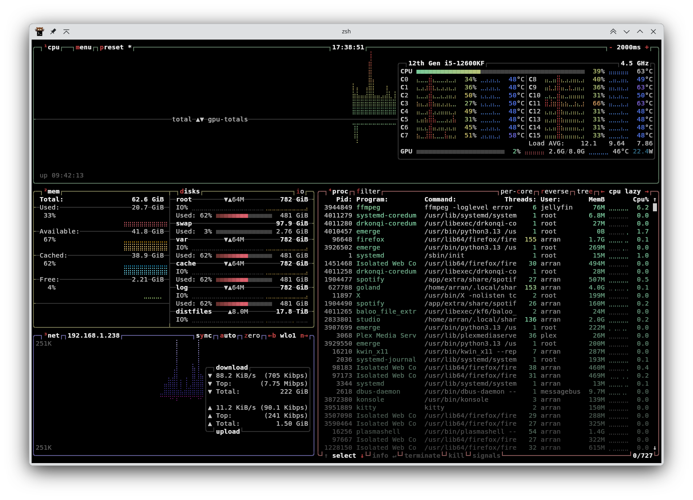Image resolution: width=693 pixels, height=500 pixels.
Task: Click the Pid: column header
Action: [x=344, y=200]
